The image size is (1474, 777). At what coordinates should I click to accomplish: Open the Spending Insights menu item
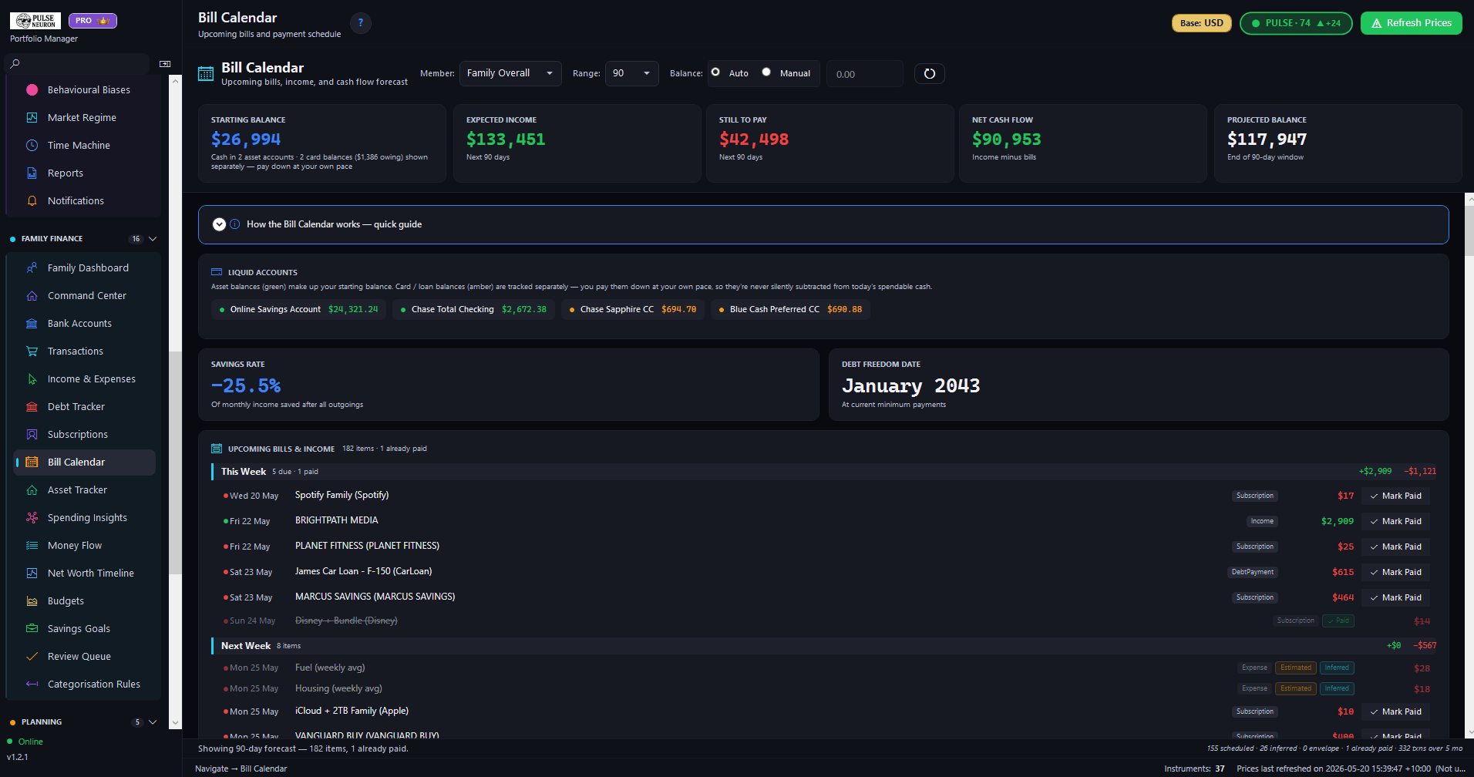click(x=85, y=517)
